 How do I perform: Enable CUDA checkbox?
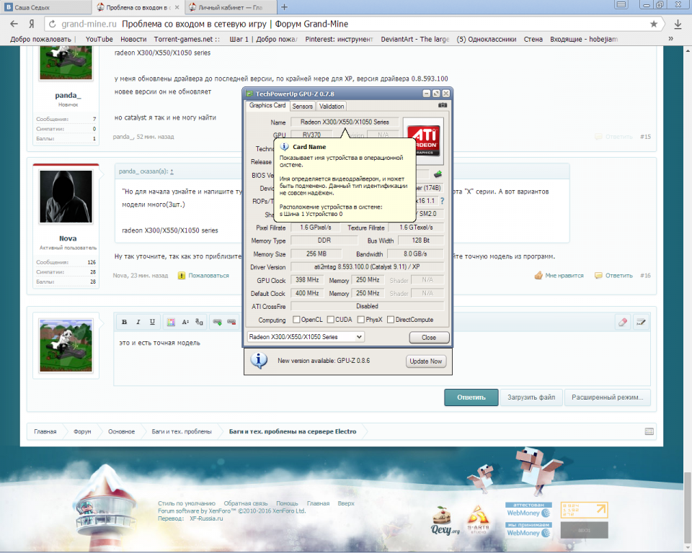coord(331,320)
